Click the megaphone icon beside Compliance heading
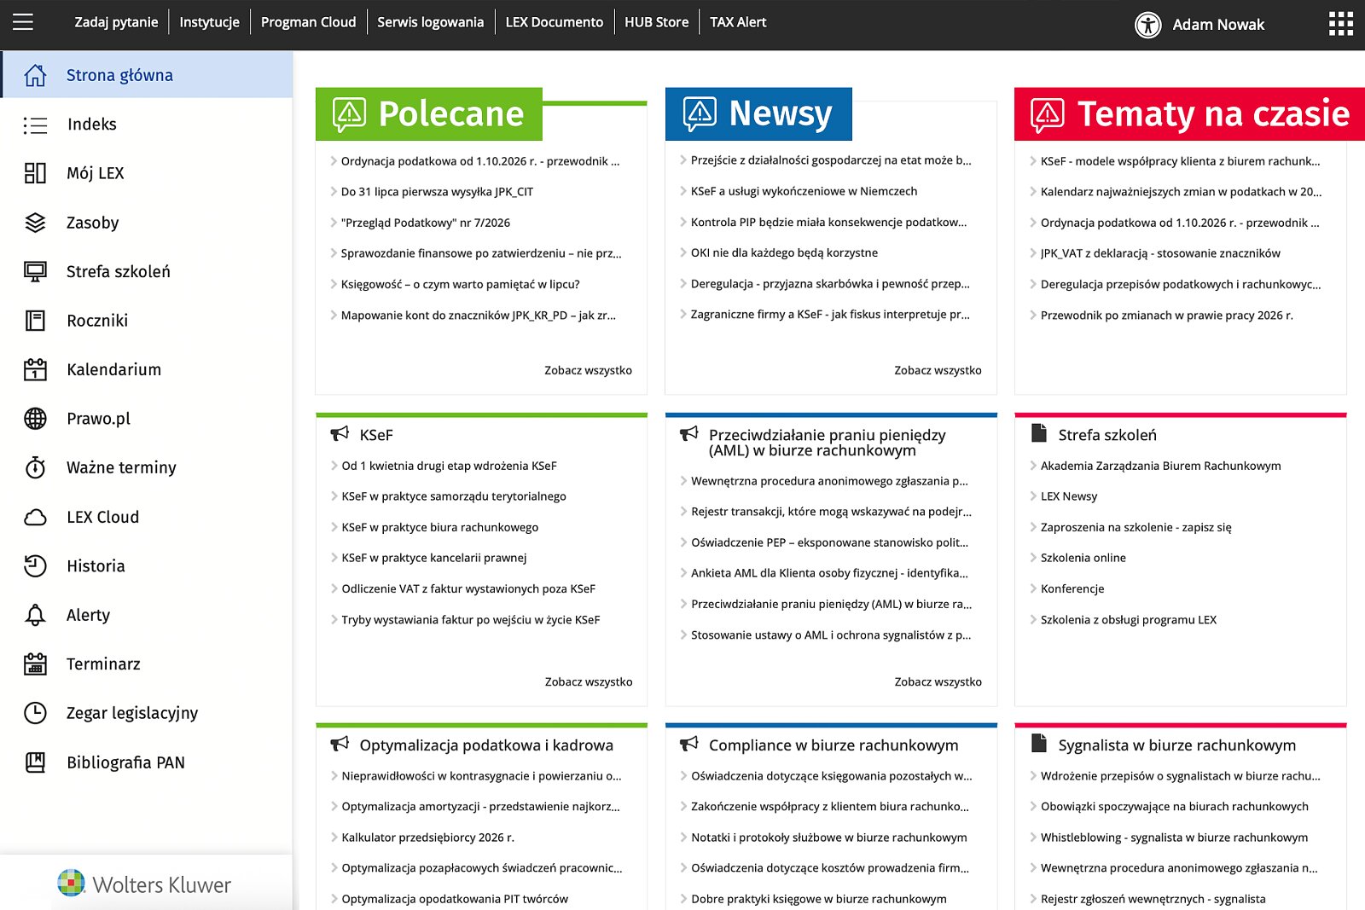 tap(688, 744)
